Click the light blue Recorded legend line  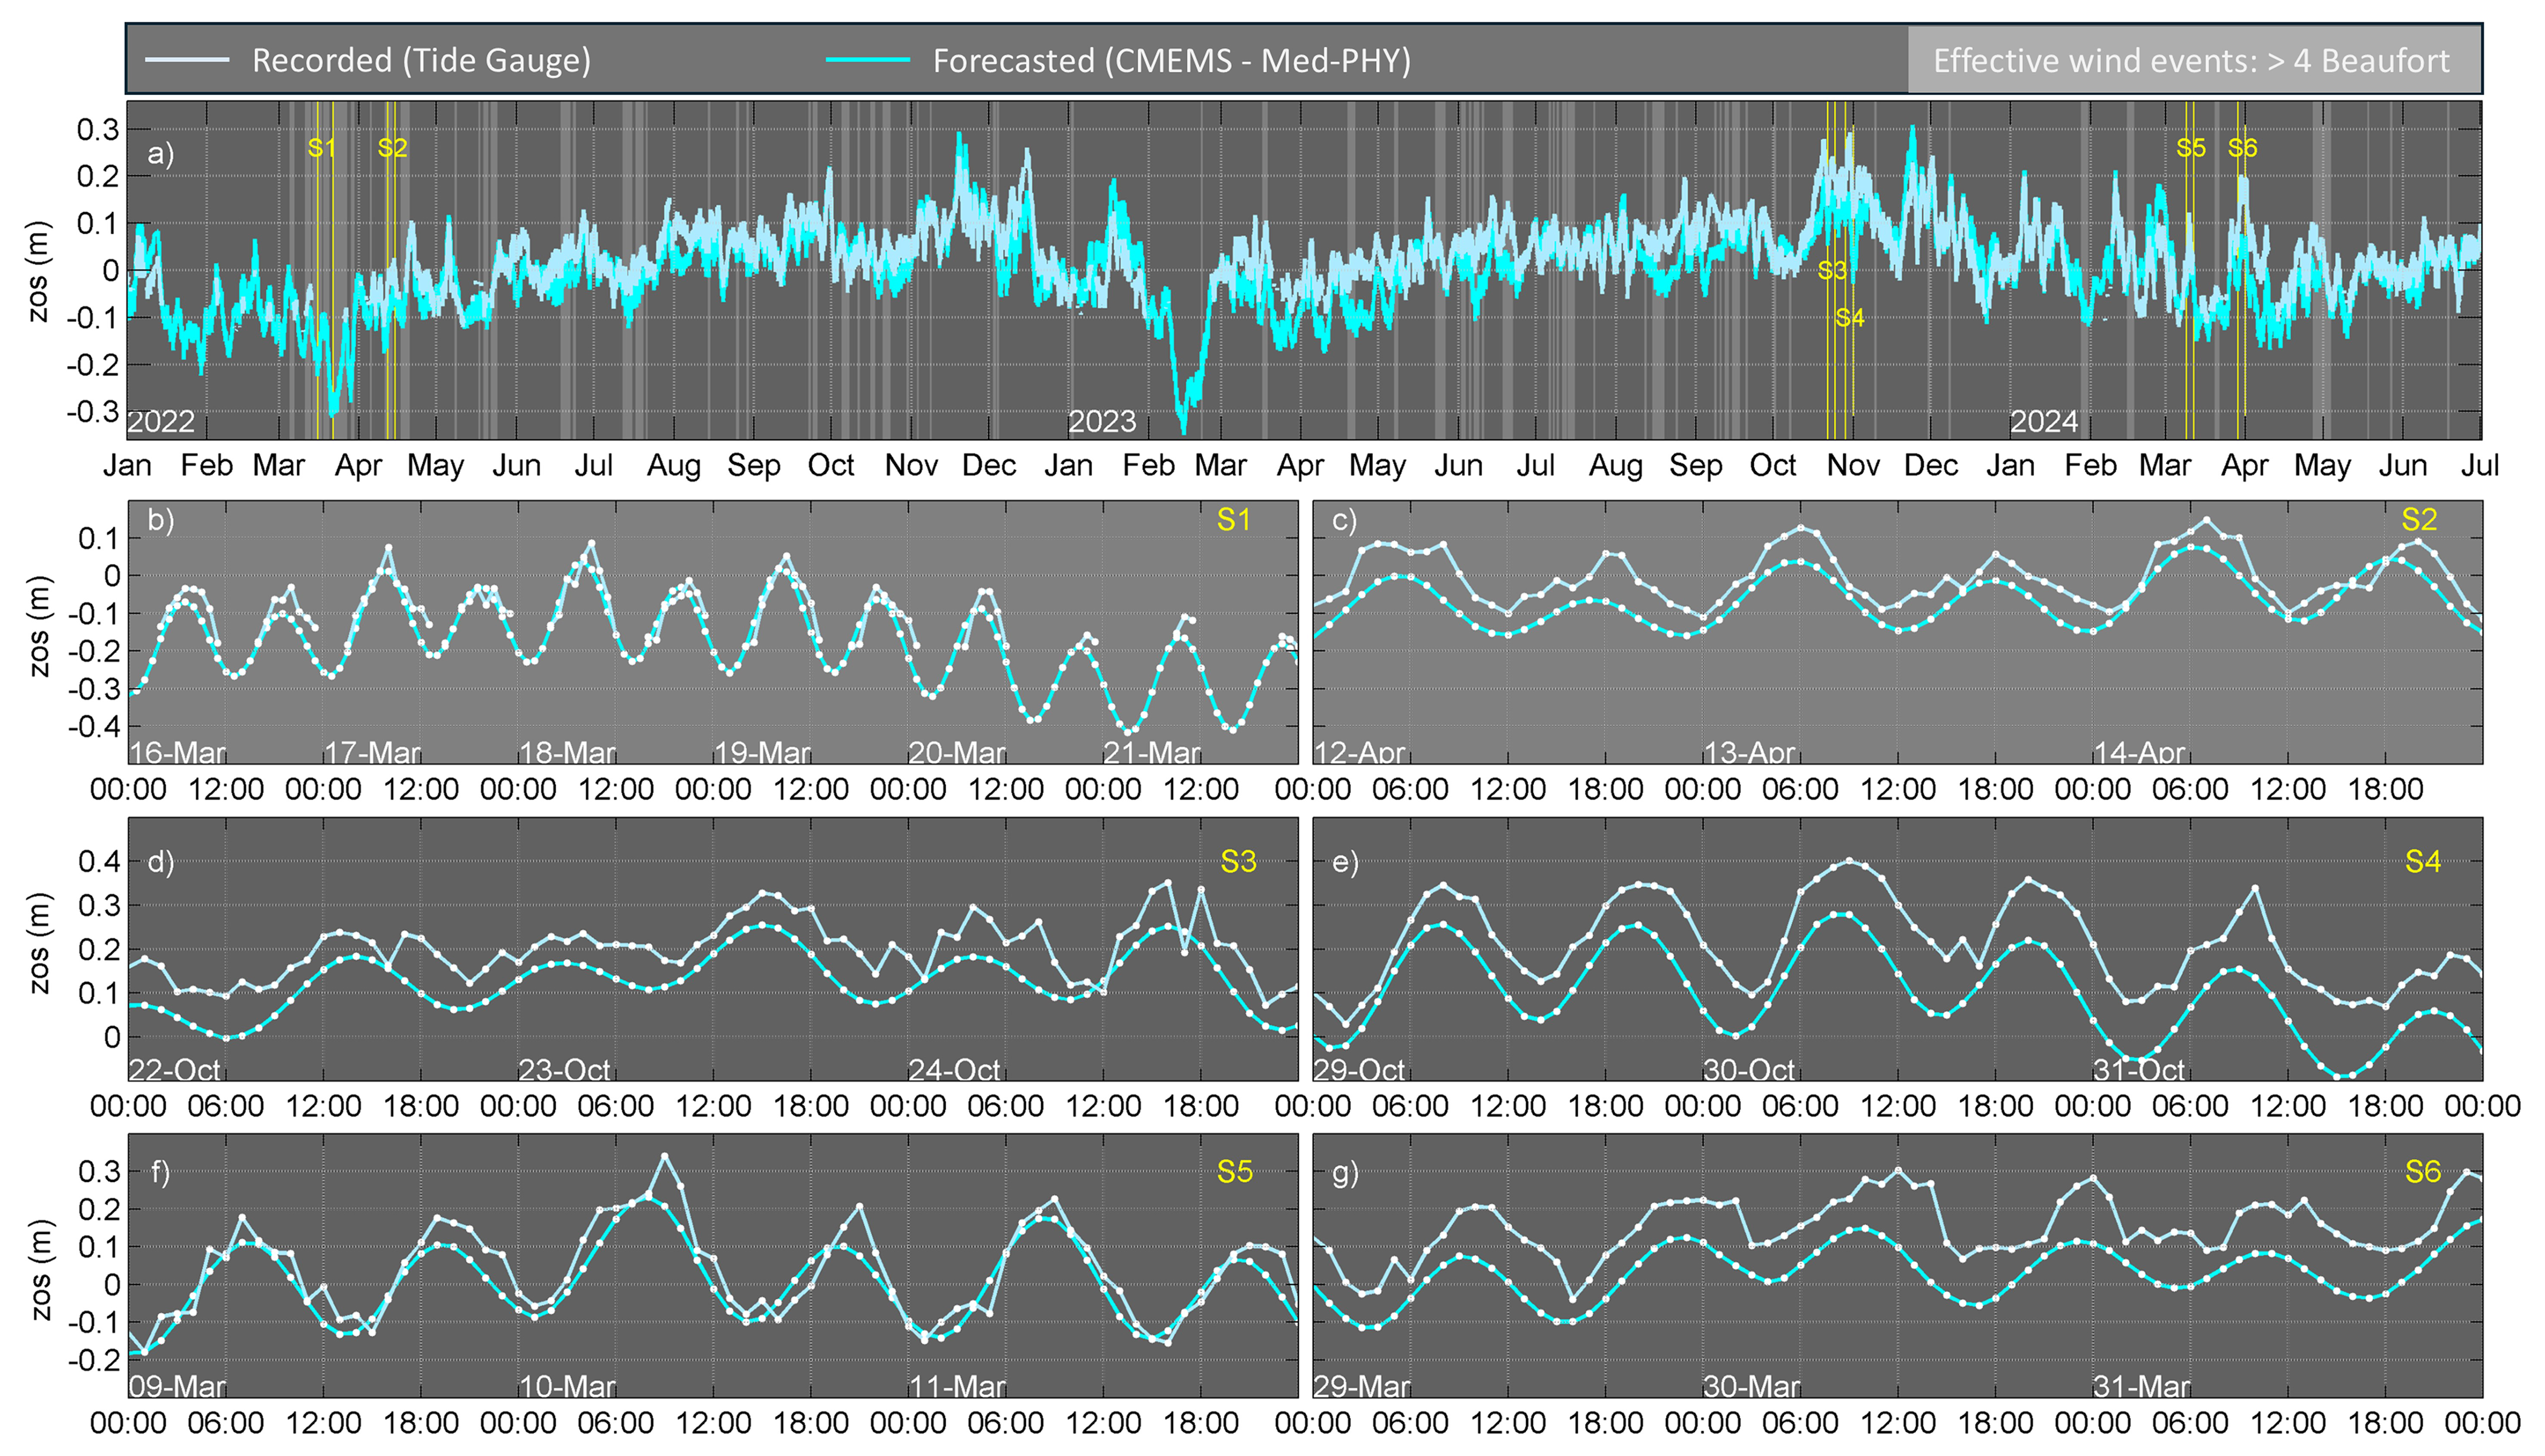(187, 61)
